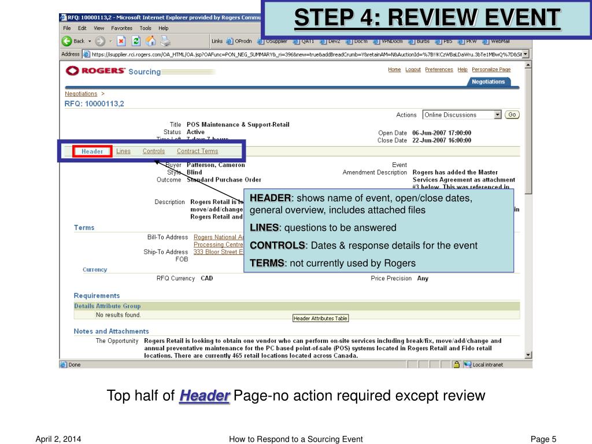Click the 'Terms' section heading
The image size is (592, 444).
pos(84,228)
